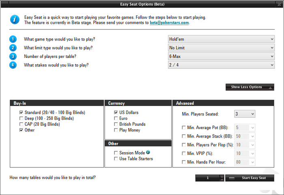Click the step 2 number badge
The image size is (284, 195).
click(13, 48)
